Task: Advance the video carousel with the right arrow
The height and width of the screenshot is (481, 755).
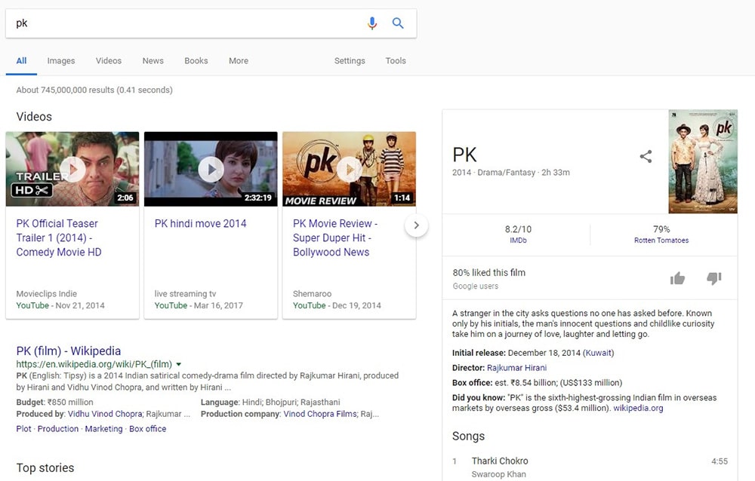Action: coord(417,225)
